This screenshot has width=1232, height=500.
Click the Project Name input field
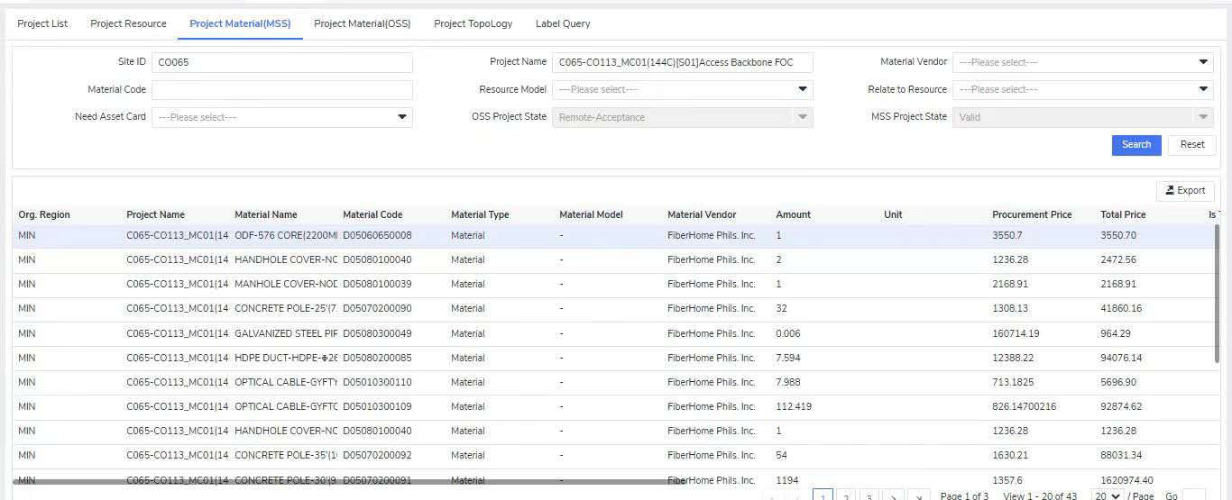pyautogui.click(x=683, y=62)
